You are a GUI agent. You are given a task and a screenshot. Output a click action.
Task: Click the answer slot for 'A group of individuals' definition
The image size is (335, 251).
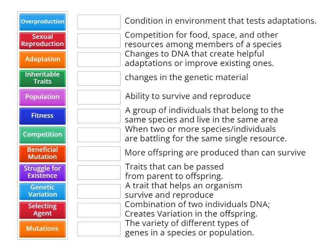tap(98, 115)
